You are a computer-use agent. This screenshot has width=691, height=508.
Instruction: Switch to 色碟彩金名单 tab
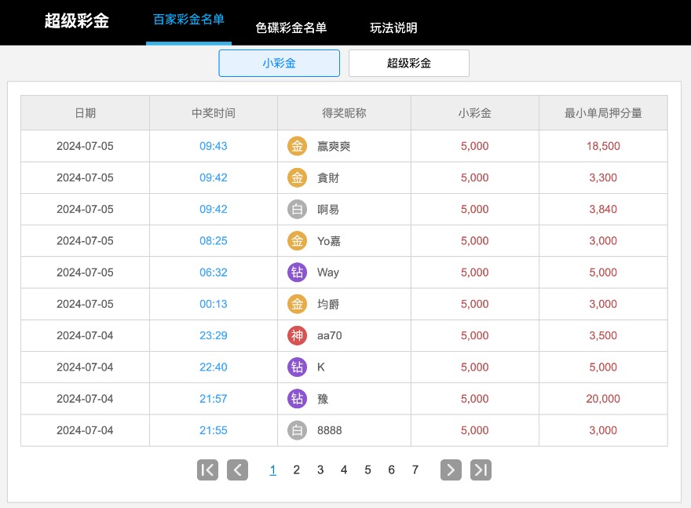pyautogui.click(x=291, y=27)
